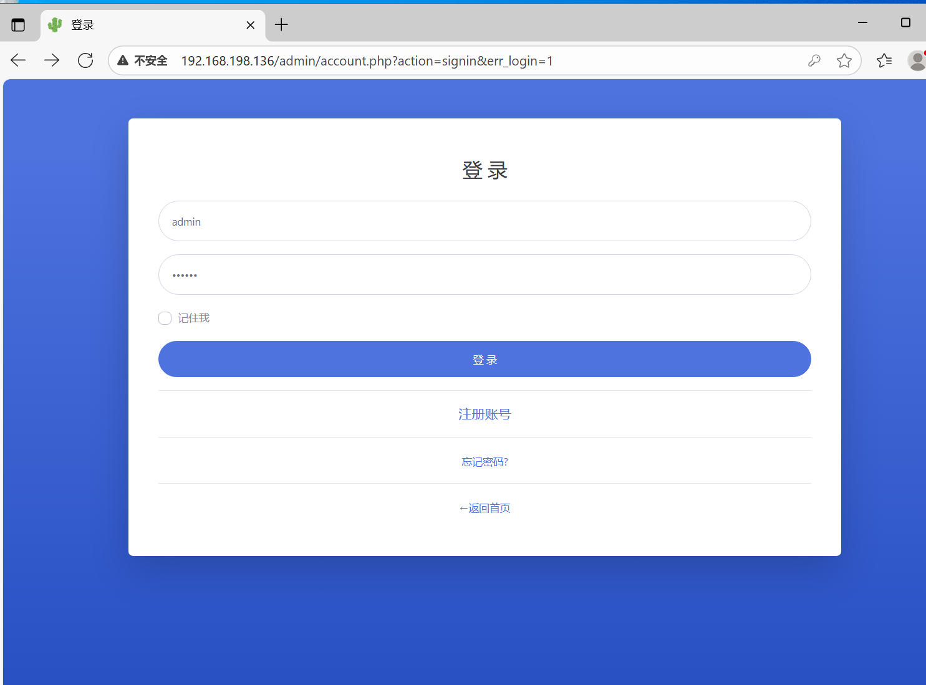Click the not secure warning indicator
Image resolution: width=926 pixels, height=685 pixels.
(143, 60)
